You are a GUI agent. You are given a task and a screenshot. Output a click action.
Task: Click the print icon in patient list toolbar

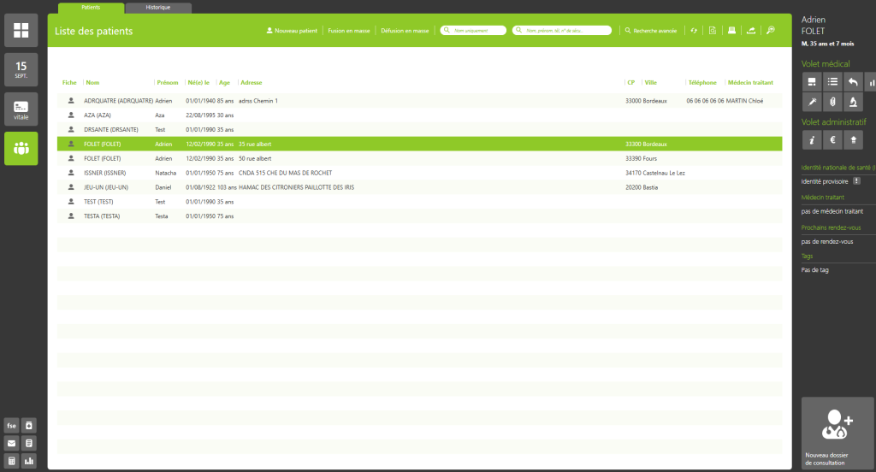(731, 31)
